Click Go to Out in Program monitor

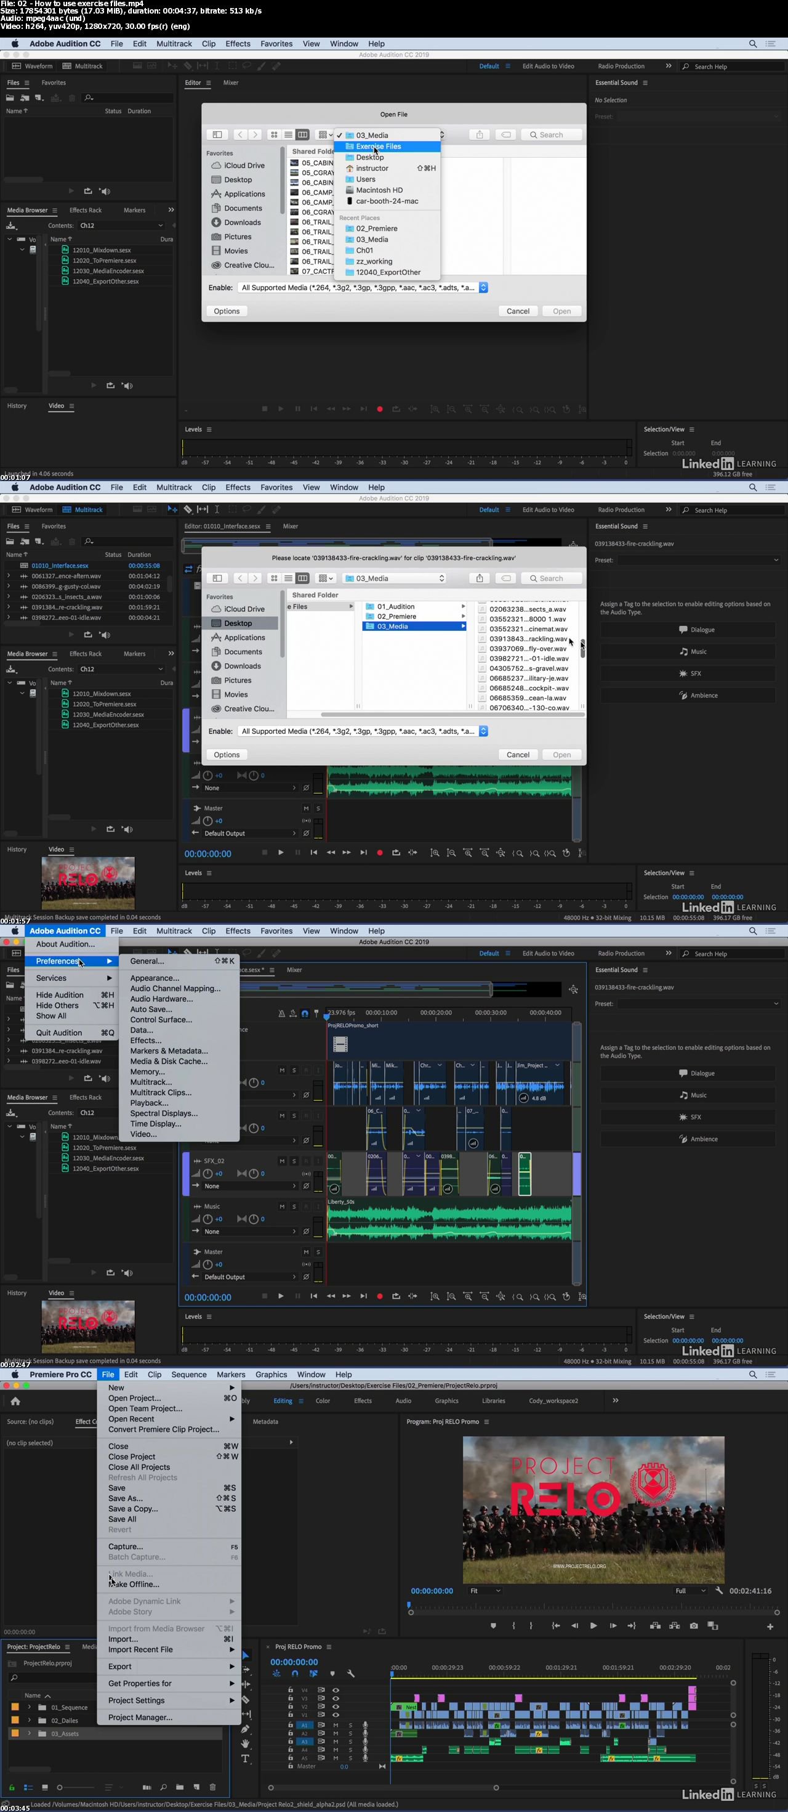point(631,1625)
